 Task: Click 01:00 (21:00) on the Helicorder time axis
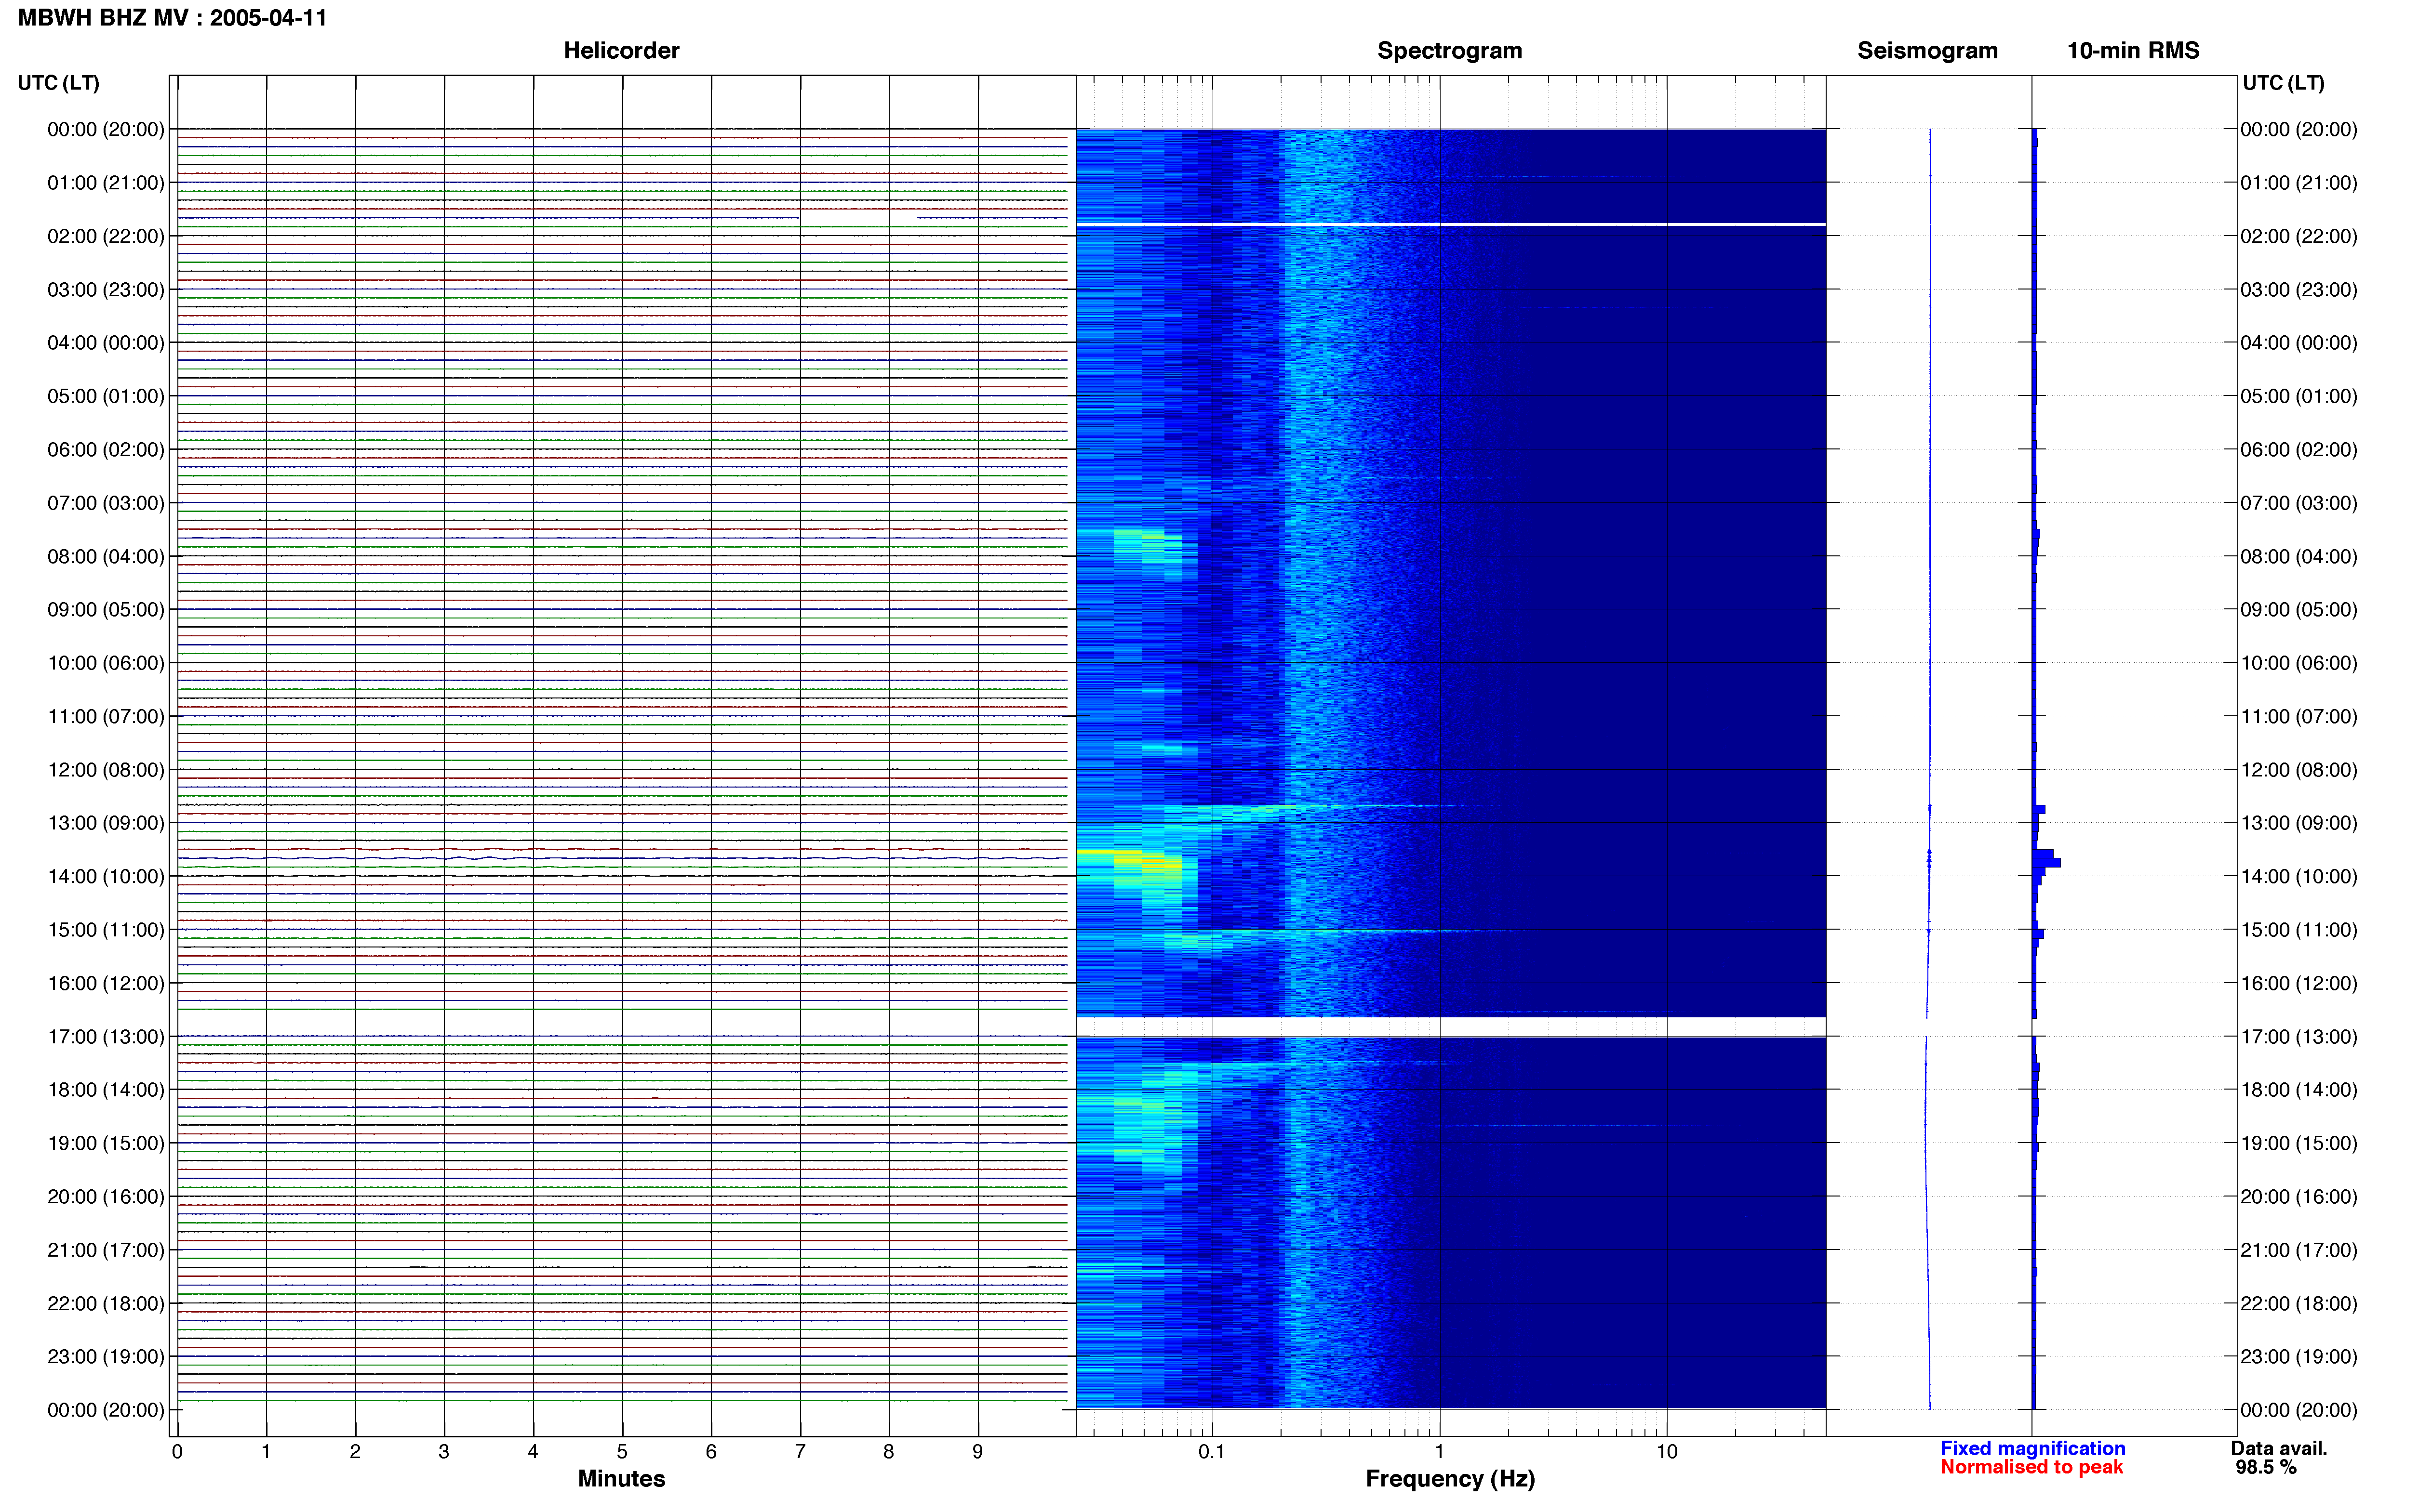106,183
